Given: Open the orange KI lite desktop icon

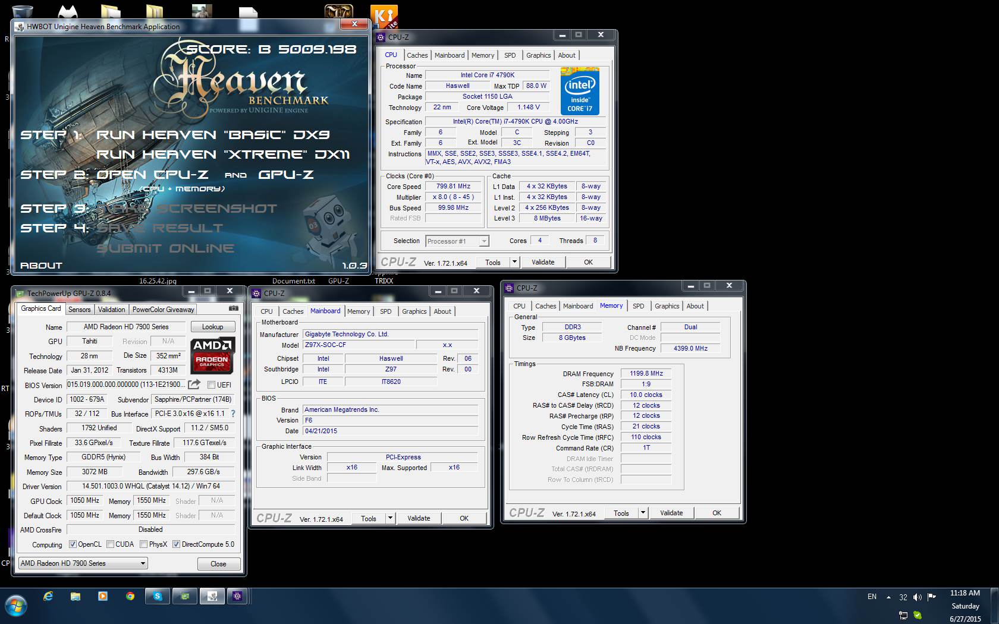Looking at the screenshot, I should pyautogui.click(x=384, y=17).
